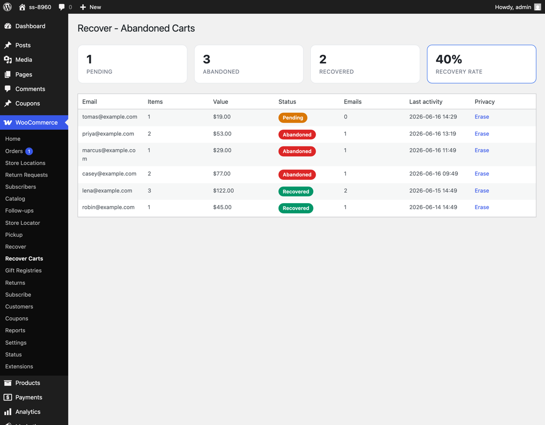The height and width of the screenshot is (425, 545).
Task: Click Erase for lena@example.com
Action: [482, 190]
